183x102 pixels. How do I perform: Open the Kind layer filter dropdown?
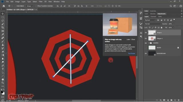point(150,20)
